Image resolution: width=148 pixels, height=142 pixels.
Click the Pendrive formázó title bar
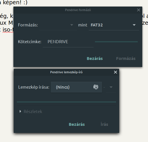pos(78,10)
